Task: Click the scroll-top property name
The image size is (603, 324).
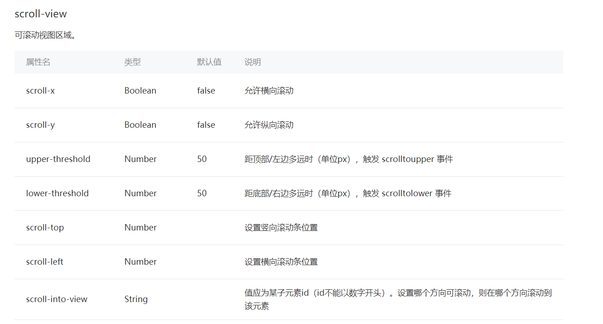Action: 45,228
